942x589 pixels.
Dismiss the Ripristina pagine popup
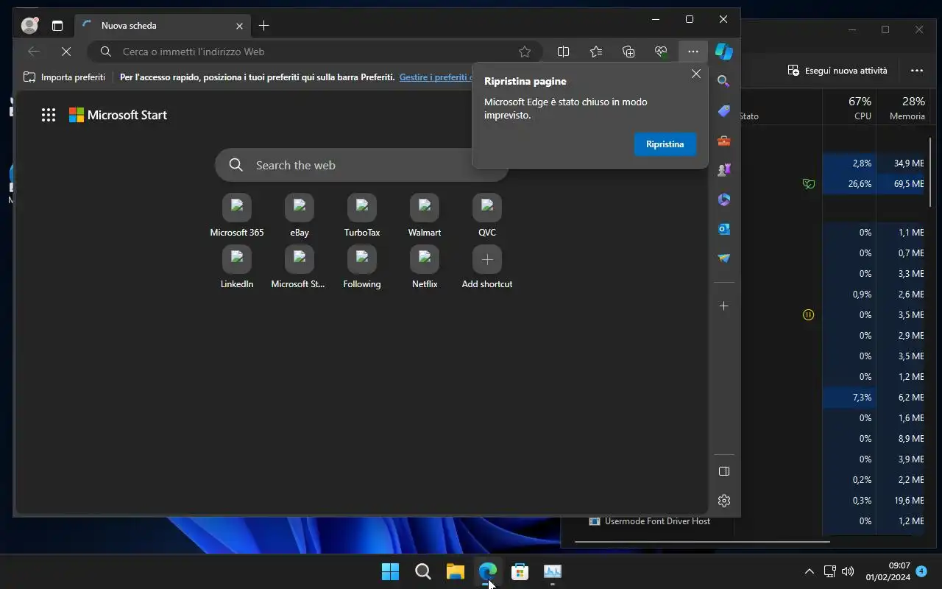tap(695, 74)
